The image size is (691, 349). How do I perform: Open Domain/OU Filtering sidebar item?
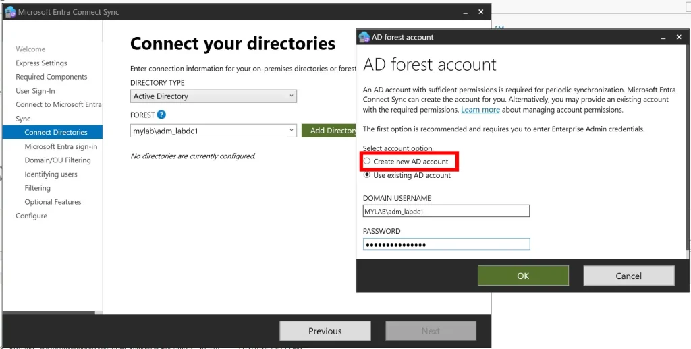pyautogui.click(x=58, y=160)
